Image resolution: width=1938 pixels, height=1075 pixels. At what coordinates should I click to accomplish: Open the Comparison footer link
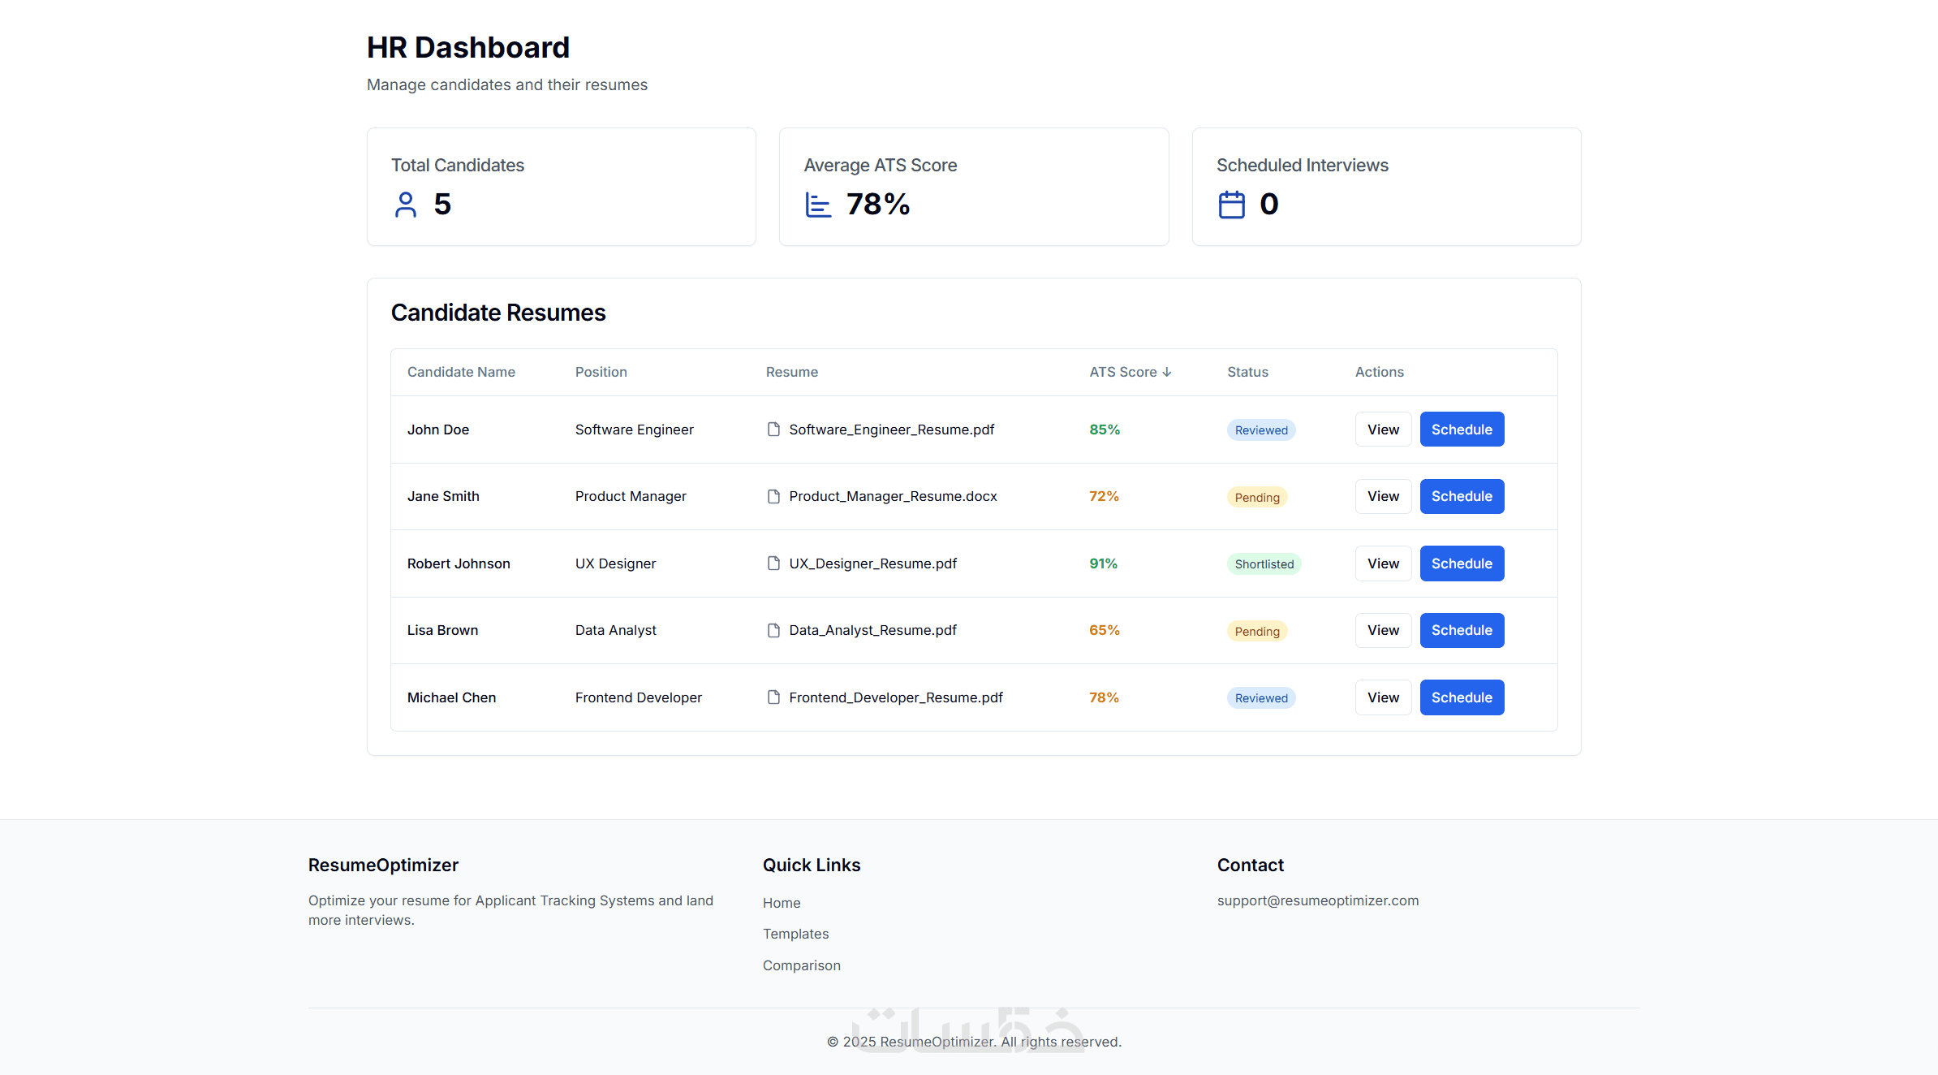point(801,965)
